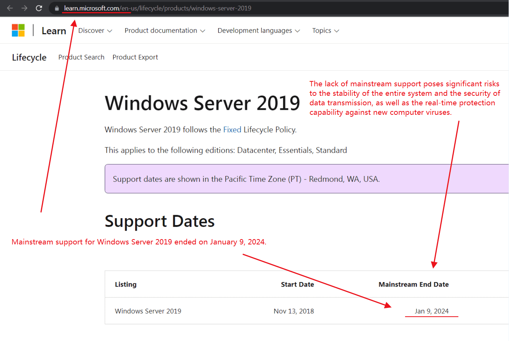Select the Windows Server 2019 table cell

pos(148,311)
